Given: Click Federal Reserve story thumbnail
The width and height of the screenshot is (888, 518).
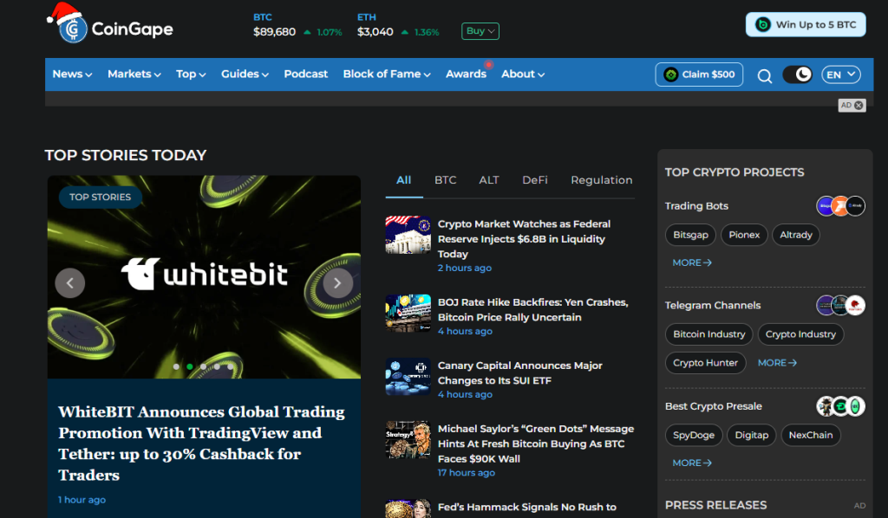Looking at the screenshot, I should tap(408, 235).
